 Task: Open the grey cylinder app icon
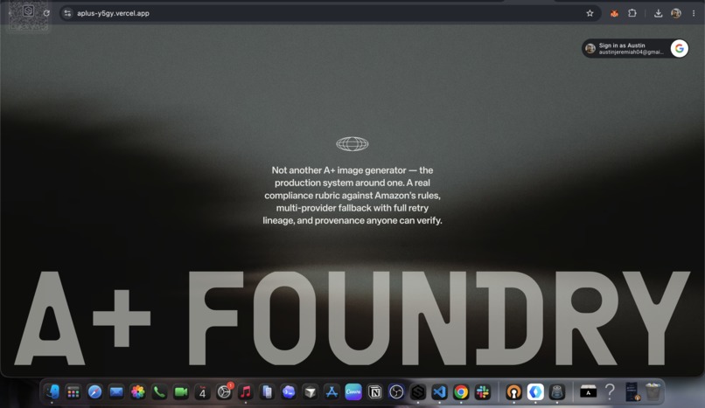(x=557, y=392)
